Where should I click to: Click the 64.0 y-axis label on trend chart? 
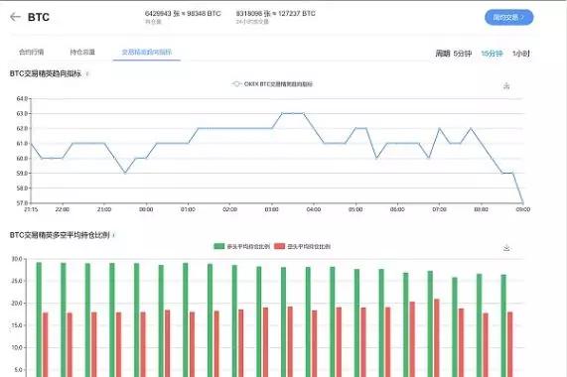pos(22,98)
